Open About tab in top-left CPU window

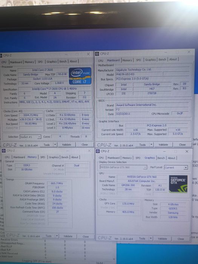pyautogui.click(x=73, y=61)
